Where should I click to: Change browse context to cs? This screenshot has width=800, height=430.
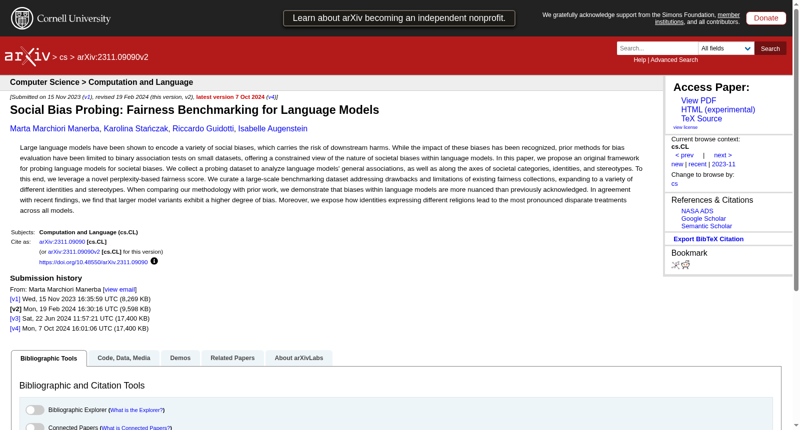coord(674,184)
